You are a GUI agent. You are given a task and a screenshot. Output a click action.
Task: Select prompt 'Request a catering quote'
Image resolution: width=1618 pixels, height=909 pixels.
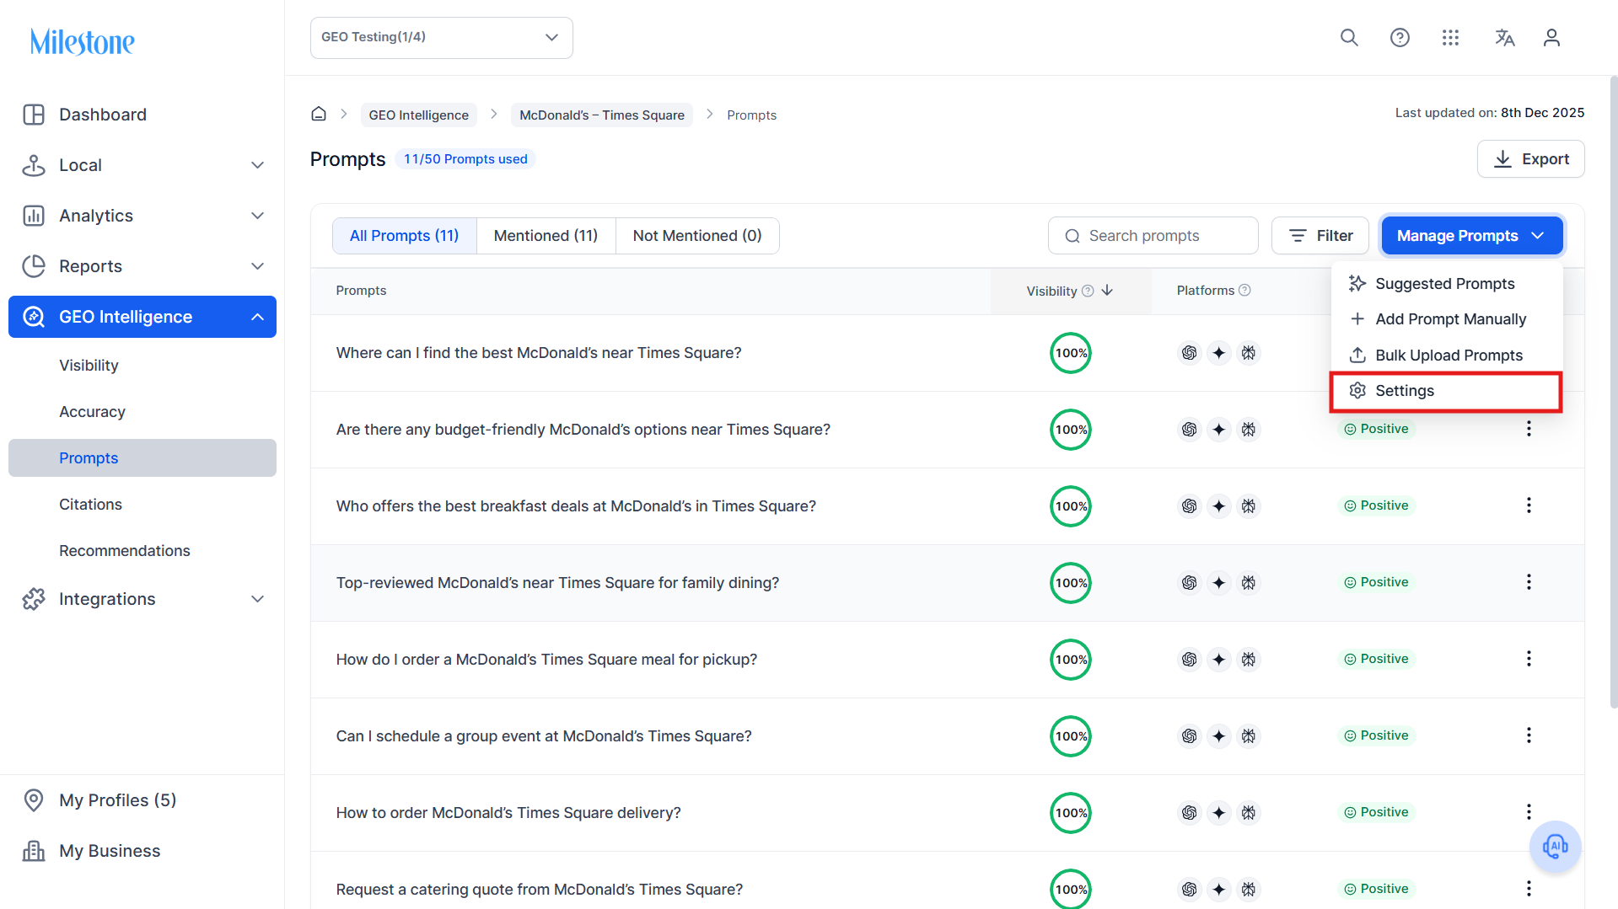[540, 890]
